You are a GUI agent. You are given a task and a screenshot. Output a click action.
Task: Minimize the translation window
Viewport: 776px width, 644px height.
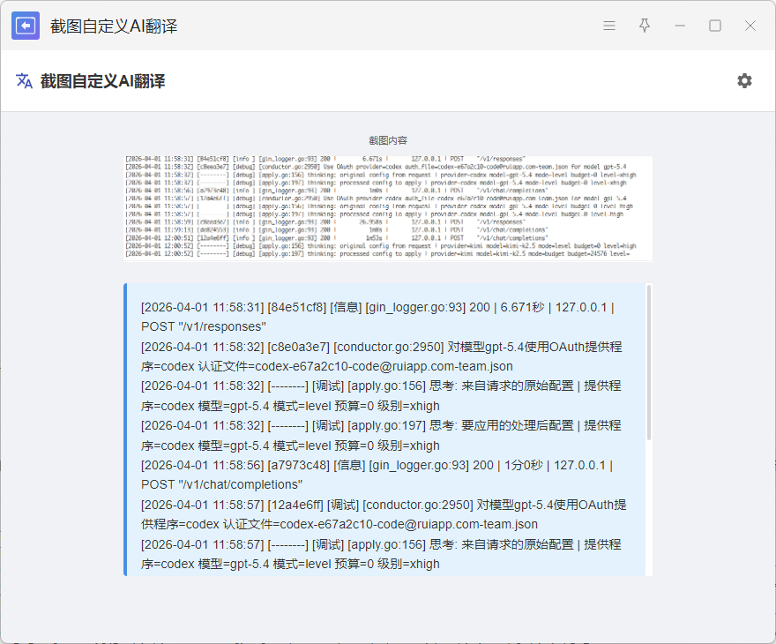(680, 26)
